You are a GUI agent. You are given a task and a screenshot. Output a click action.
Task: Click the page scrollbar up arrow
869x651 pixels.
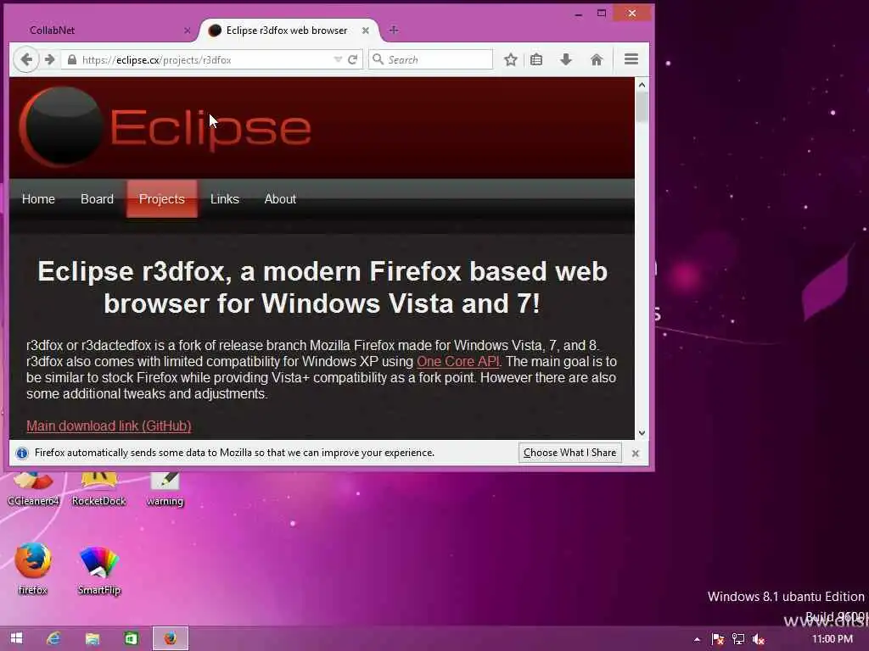coord(642,85)
